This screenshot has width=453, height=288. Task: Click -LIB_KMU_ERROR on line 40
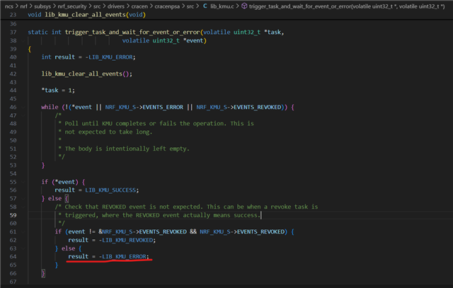109,57
